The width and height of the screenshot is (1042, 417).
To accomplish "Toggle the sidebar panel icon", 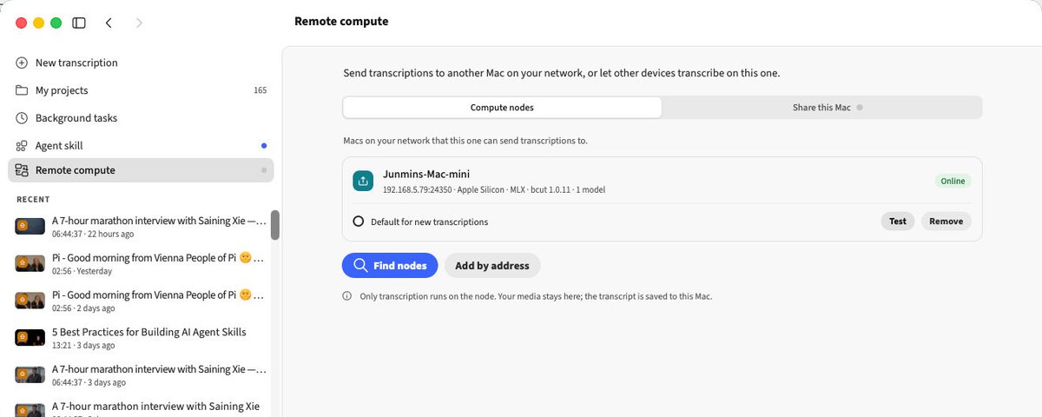I will (x=79, y=23).
